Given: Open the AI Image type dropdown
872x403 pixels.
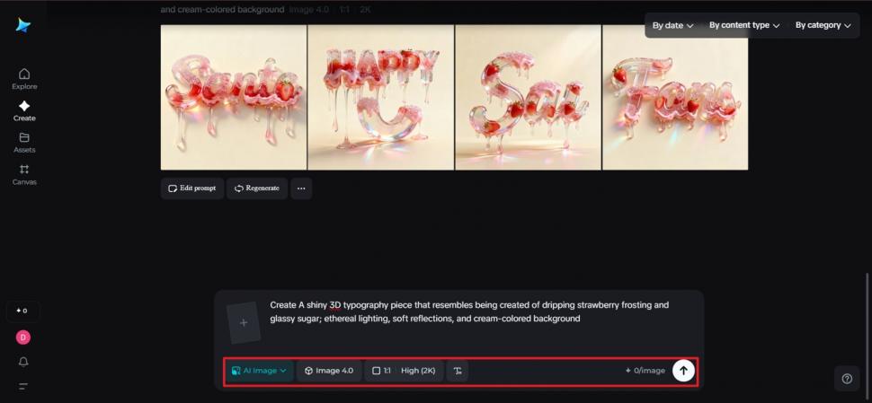Looking at the screenshot, I should click(259, 371).
